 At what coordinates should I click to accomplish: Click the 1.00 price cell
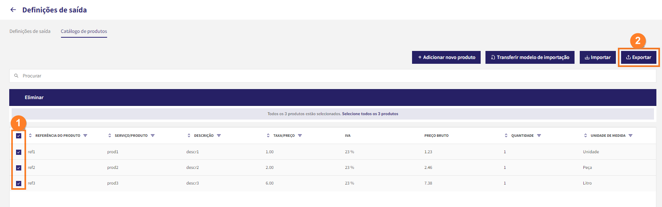coord(270,152)
